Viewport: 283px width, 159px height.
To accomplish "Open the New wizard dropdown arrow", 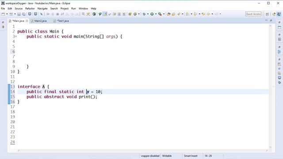I will pos(7,14).
